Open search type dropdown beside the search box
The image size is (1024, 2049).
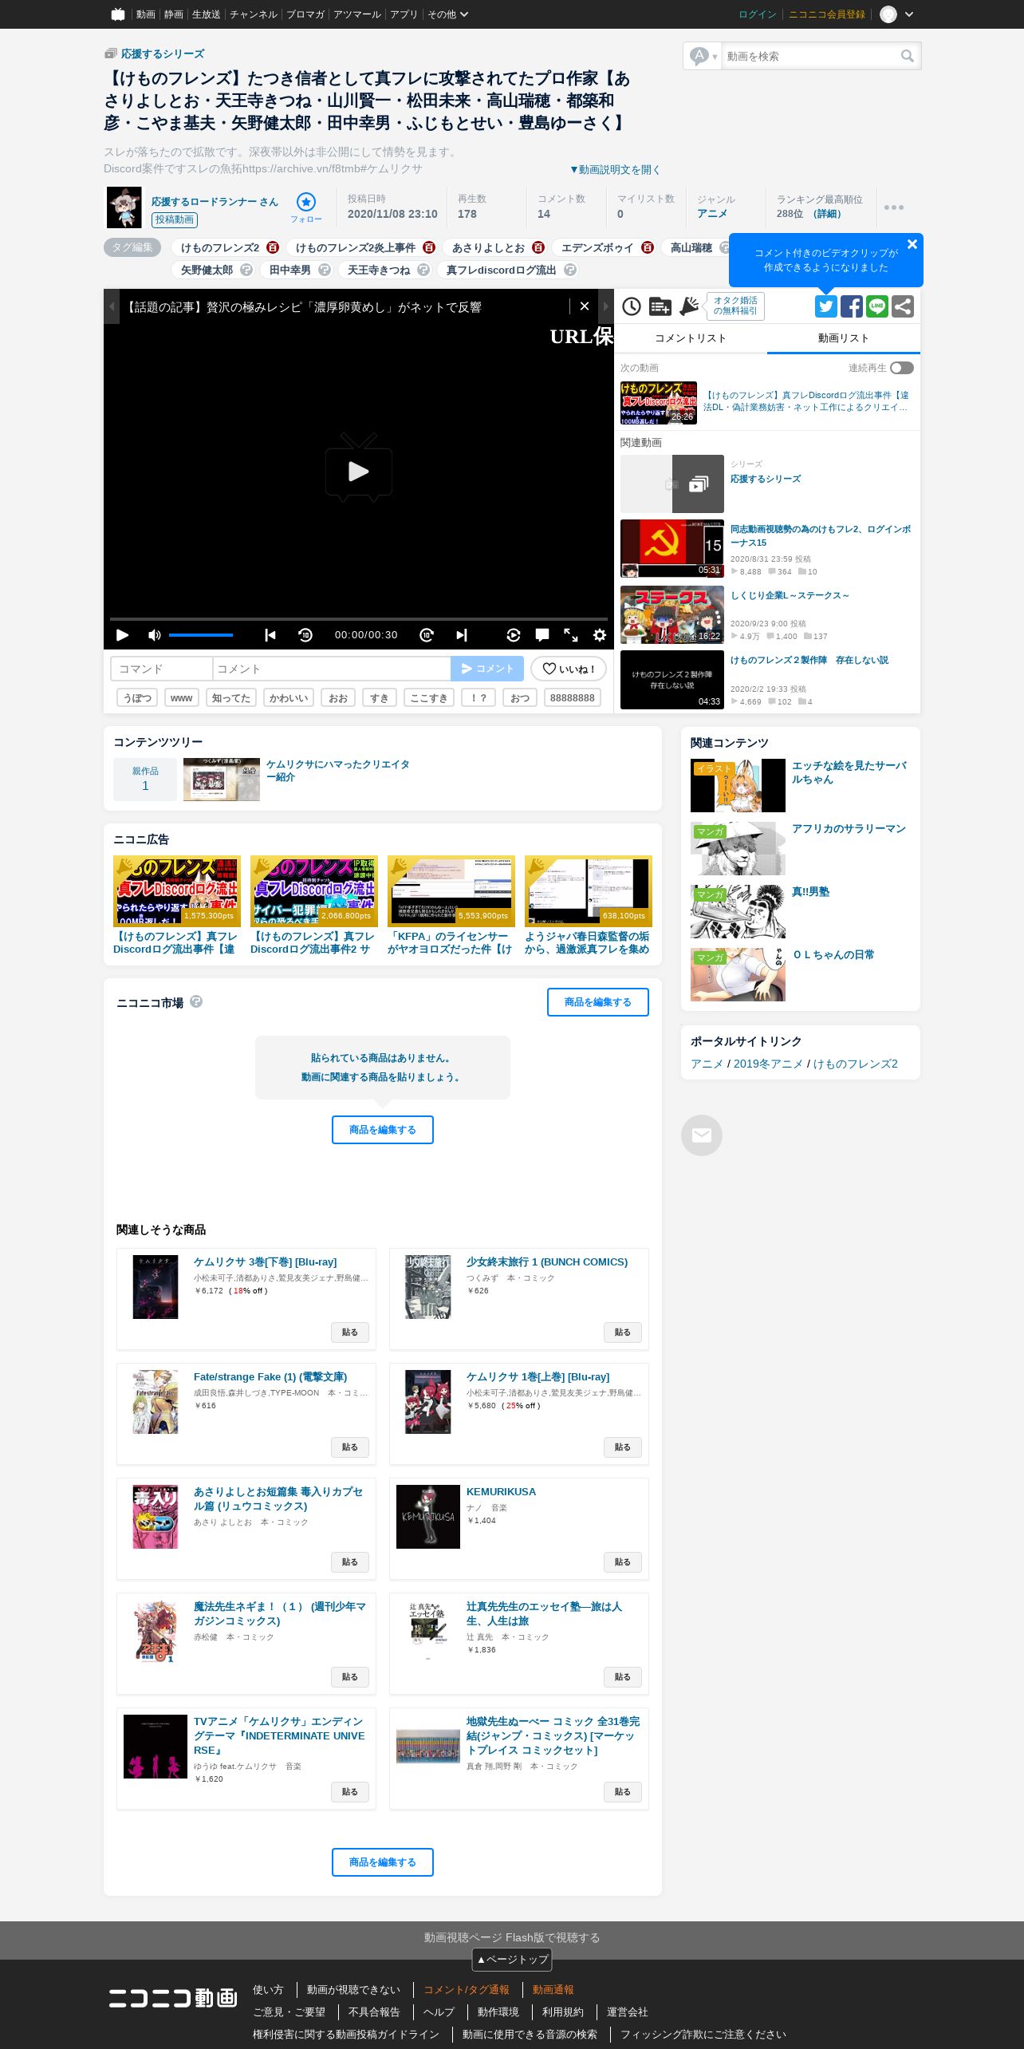tap(703, 56)
